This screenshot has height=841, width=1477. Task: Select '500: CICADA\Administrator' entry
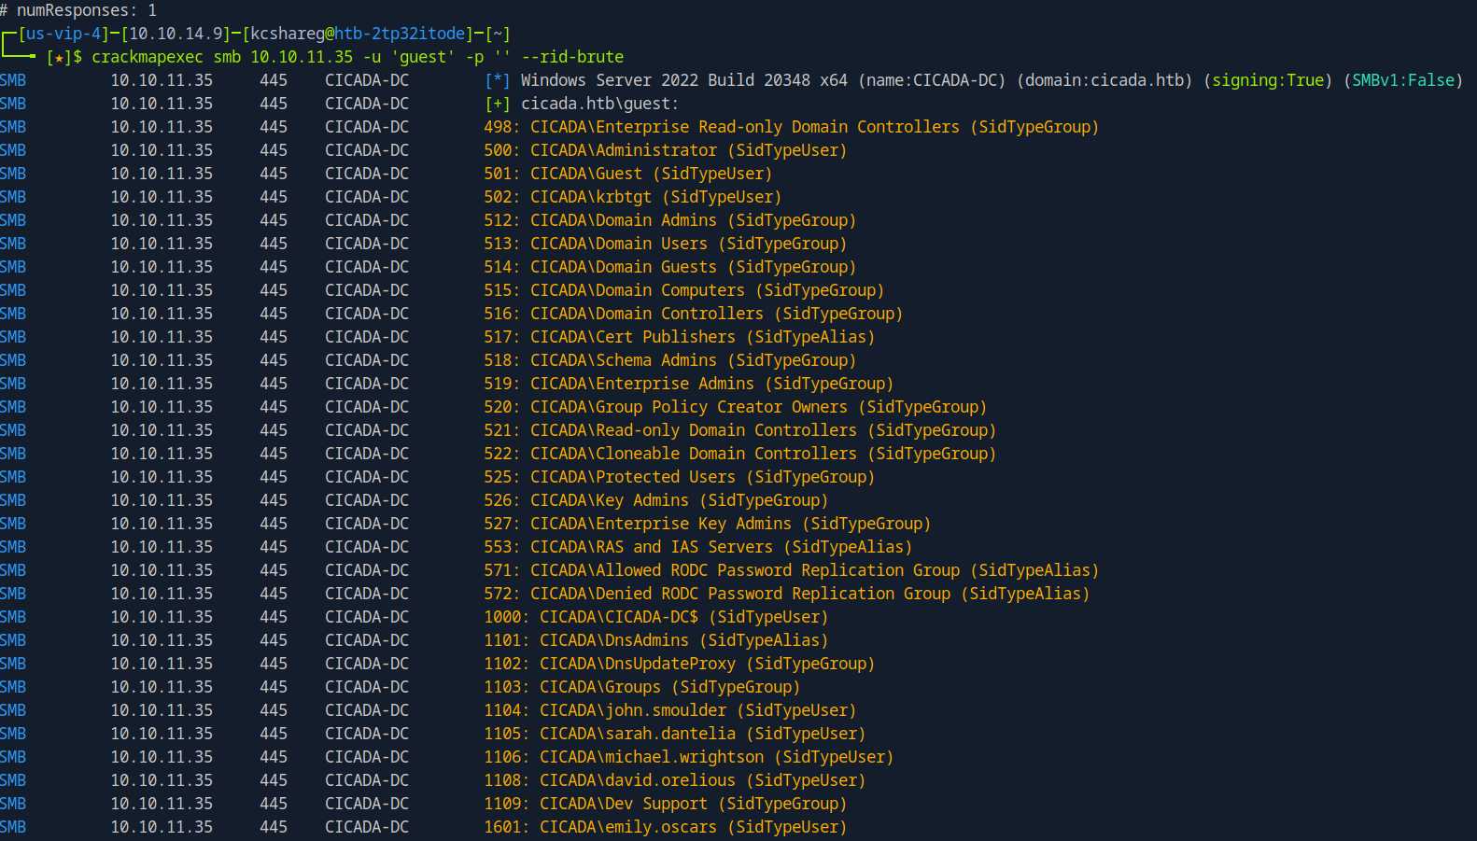point(666,150)
